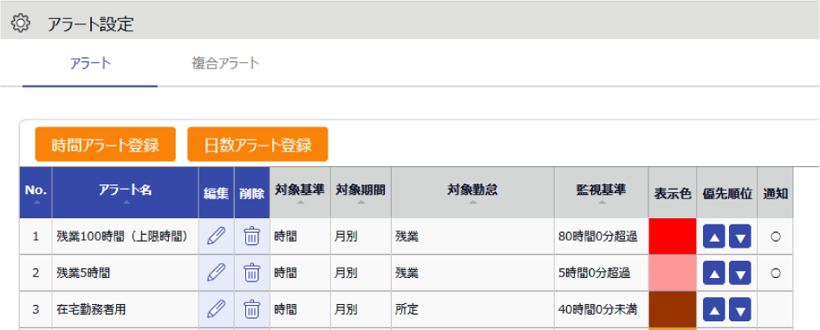This screenshot has height=330, width=820.
Task: Edit the 在宅勤務者用 alert via pencil icon
Action: click(216, 309)
